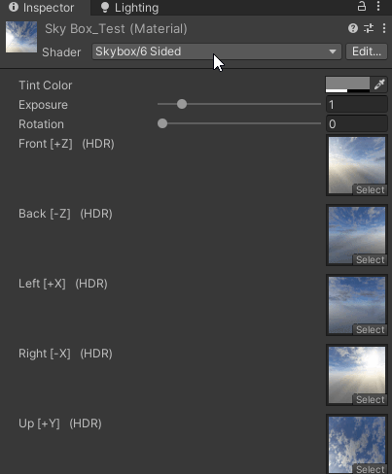
Task: Open the material presets slider icon
Action: [369, 28]
